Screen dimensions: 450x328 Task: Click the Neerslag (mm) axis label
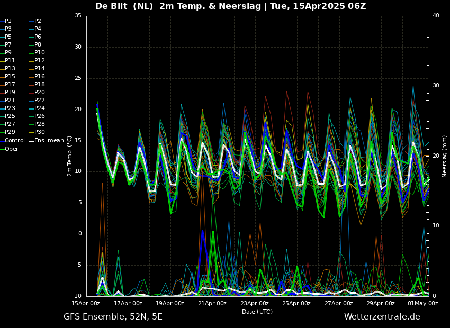coord(445,156)
